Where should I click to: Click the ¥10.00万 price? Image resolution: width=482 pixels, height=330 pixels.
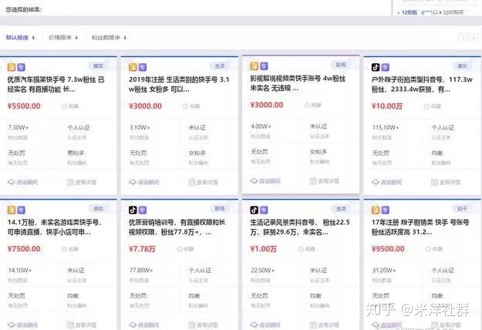pos(387,106)
